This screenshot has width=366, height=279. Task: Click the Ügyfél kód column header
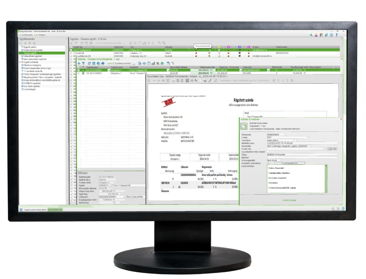pyautogui.click(x=119, y=47)
